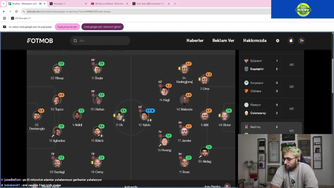This screenshot has width=334, height=188.
Task: Open the (12) Anasayfa / X bookmark
Action: click(21, 18)
